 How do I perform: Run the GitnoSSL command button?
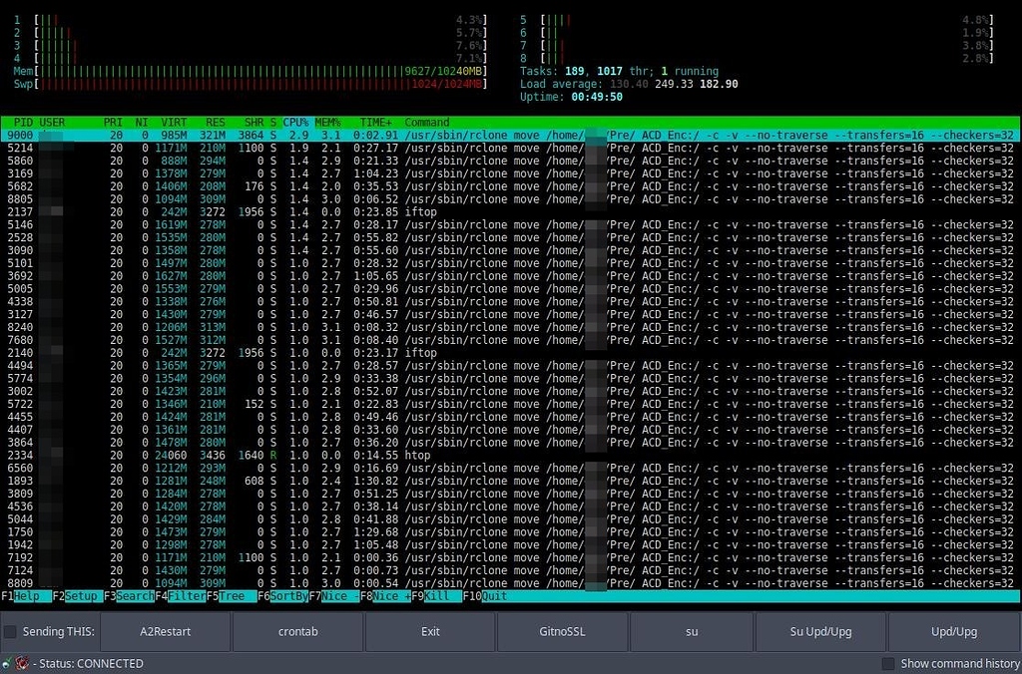(x=563, y=632)
